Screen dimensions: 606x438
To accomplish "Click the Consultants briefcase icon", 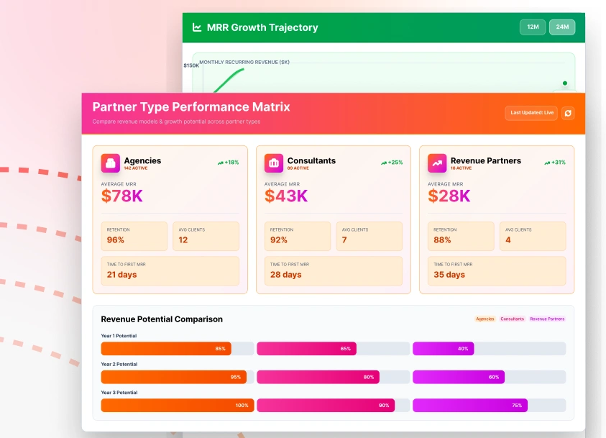I will [x=274, y=163].
